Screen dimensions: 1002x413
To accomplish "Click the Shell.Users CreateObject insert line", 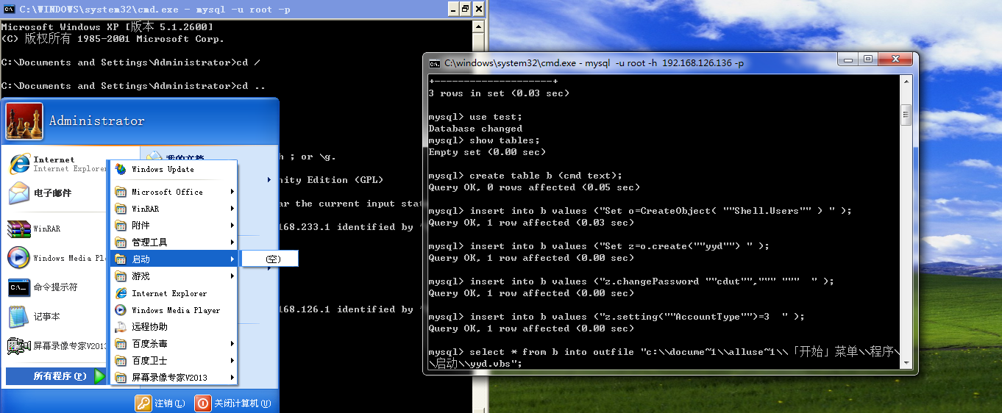I will coord(640,211).
